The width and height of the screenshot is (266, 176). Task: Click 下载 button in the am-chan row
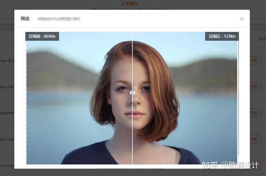[x=255, y=87]
